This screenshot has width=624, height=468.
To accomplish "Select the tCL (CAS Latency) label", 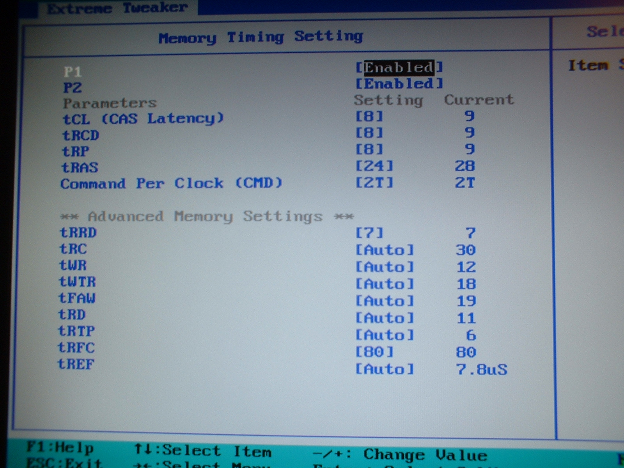I will tap(143, 119).
